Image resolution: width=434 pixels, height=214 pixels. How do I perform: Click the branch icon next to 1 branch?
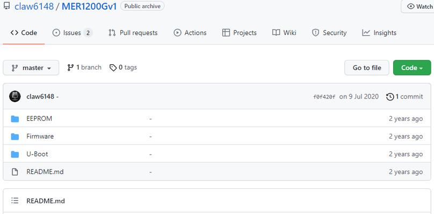coord(70,67)
